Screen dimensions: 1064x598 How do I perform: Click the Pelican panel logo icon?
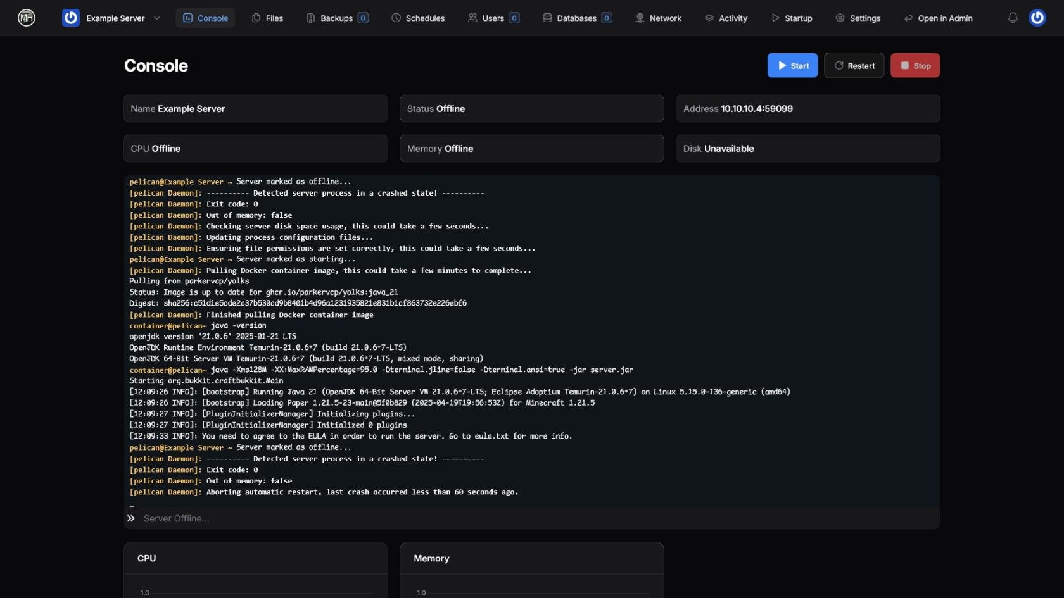(27, 18)
